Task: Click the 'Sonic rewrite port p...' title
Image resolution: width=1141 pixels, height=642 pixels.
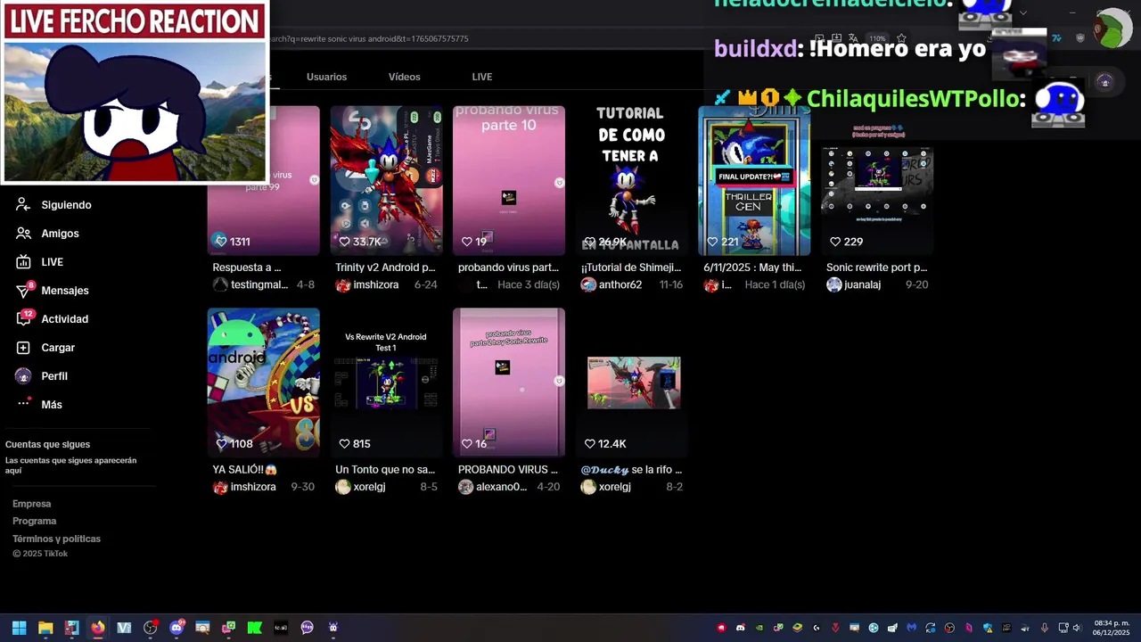Action: pos(876,267)
